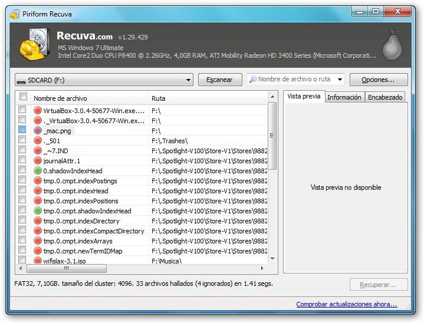The height and width of the screenshot is (323, 424).
Task: Click the vertical scrollbar thumb of file list
Action: [272, 136]
